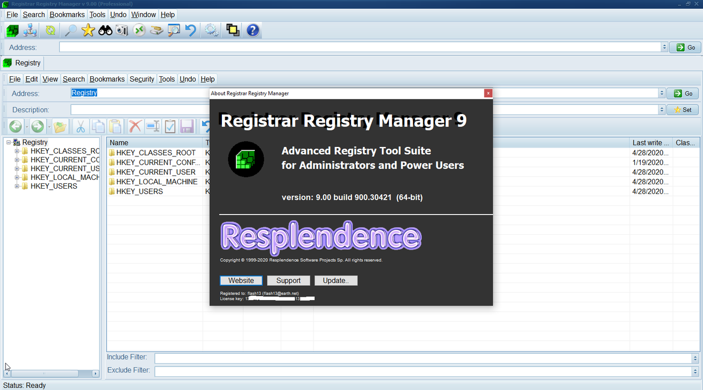Open the Edit menu in the Registry tab
This screenshot has height=390, width=703.
point(32,79)
